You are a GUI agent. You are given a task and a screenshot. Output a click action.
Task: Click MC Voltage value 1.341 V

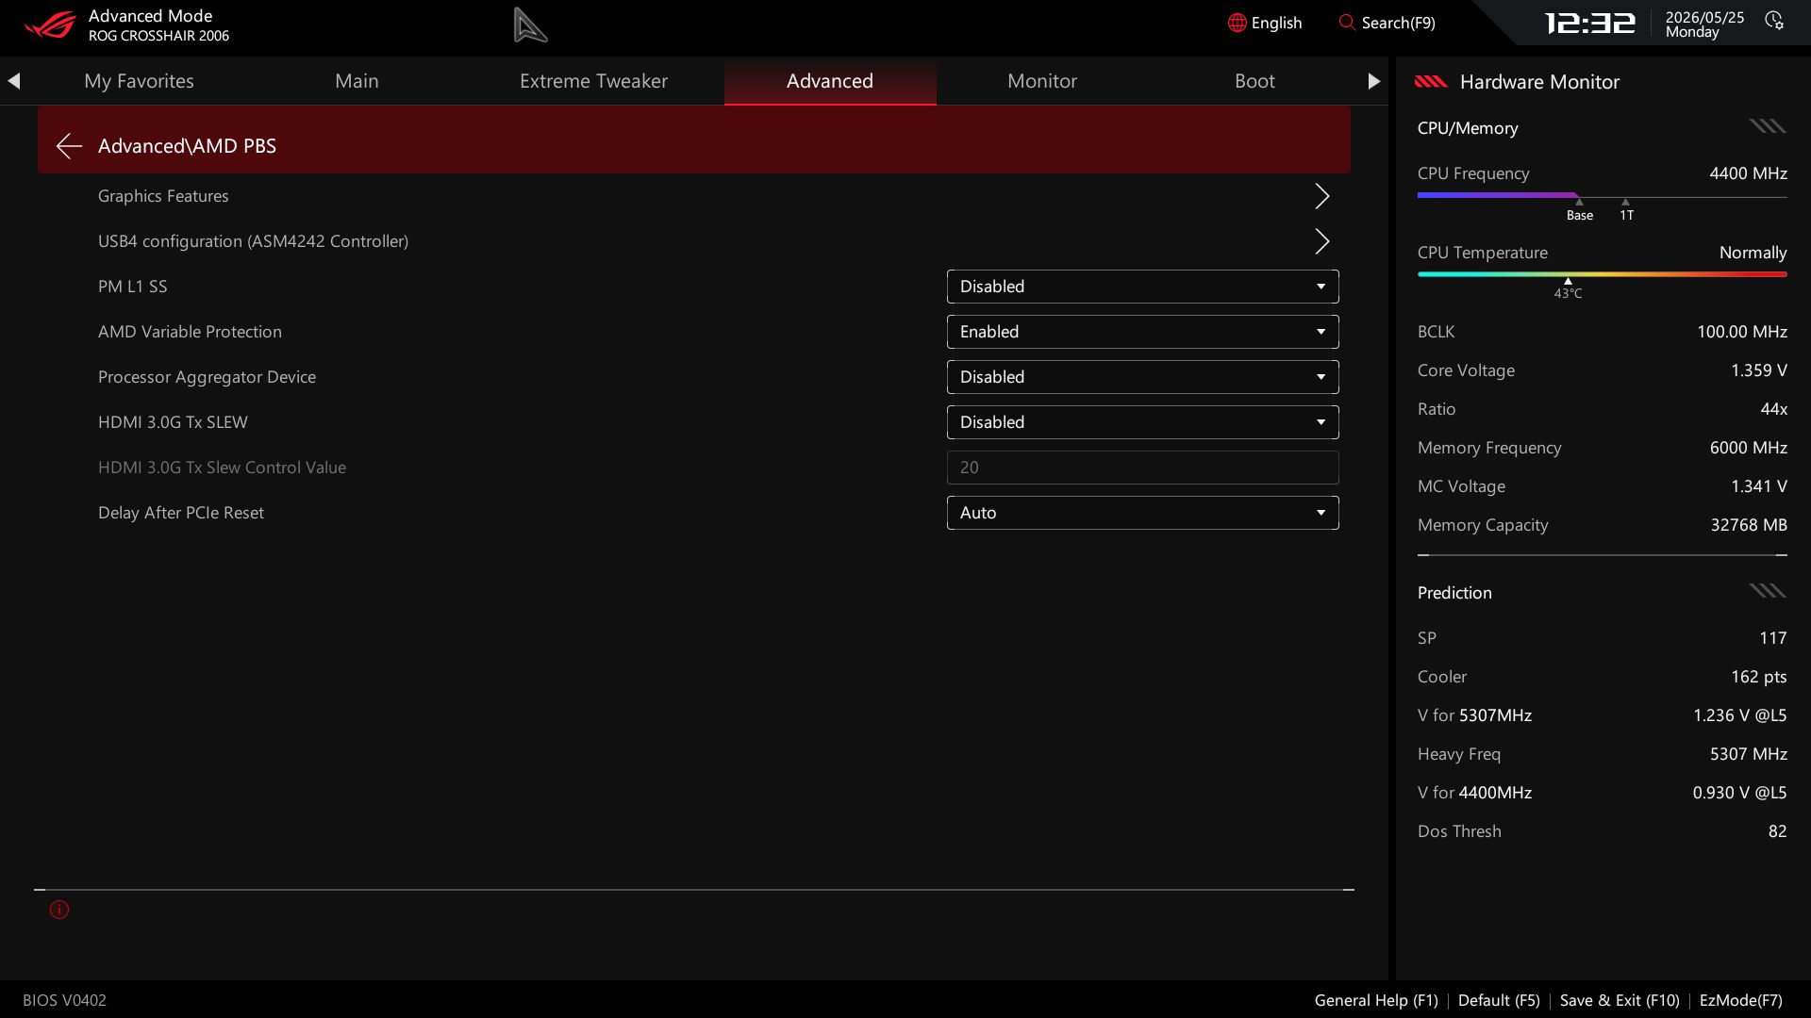pos(1758,486)
